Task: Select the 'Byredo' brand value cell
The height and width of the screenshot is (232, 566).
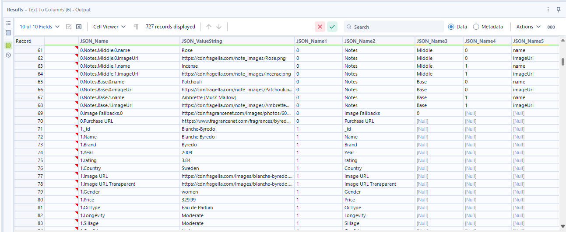Action: coord(237,145)
